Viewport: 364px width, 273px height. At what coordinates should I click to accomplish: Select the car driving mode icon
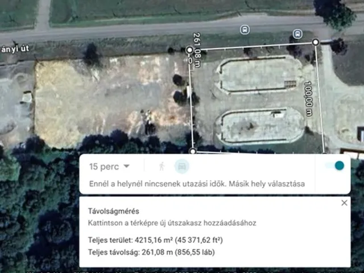click(182, 166)
